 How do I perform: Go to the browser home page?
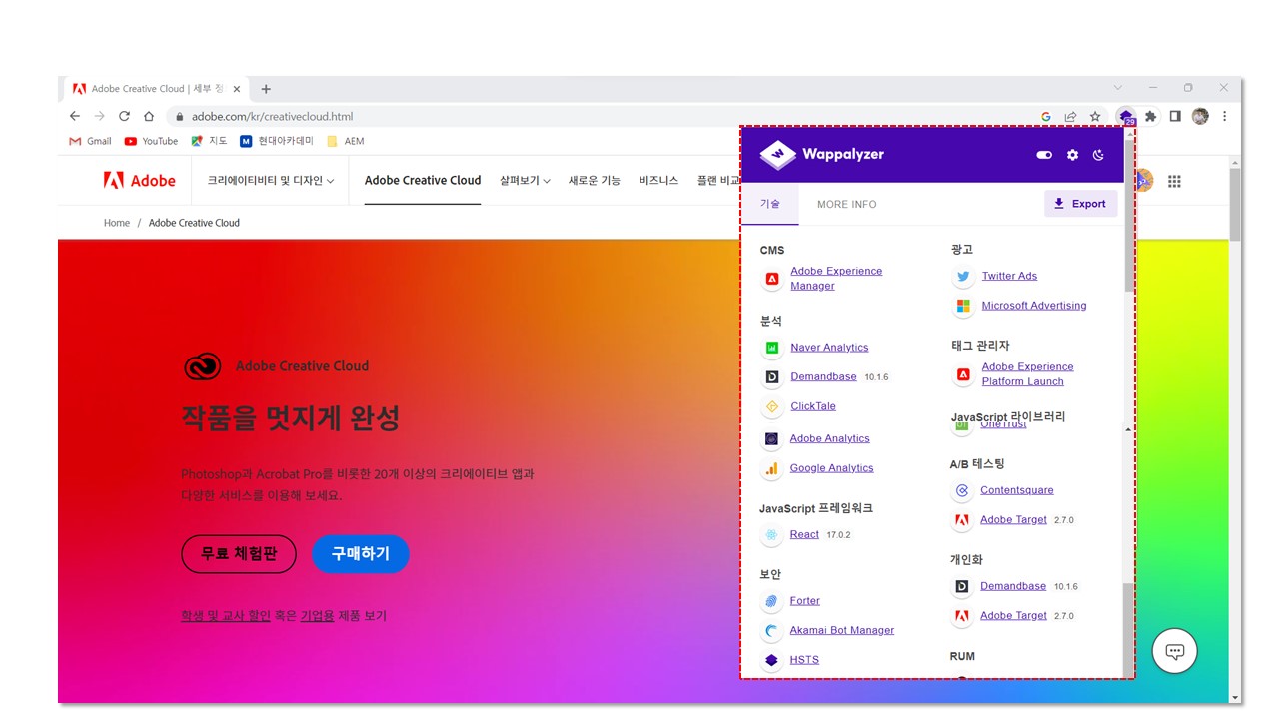(x=149, y=116)
